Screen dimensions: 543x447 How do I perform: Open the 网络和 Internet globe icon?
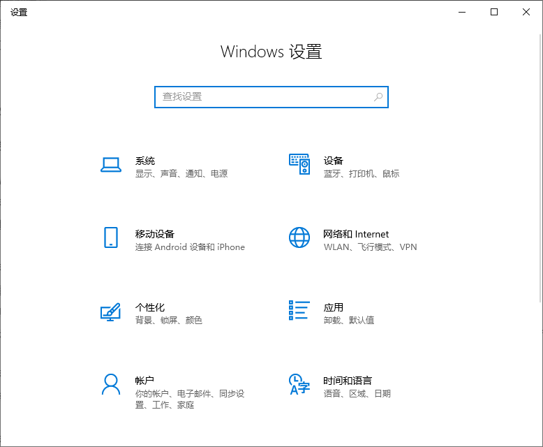(x=299, y=237)
